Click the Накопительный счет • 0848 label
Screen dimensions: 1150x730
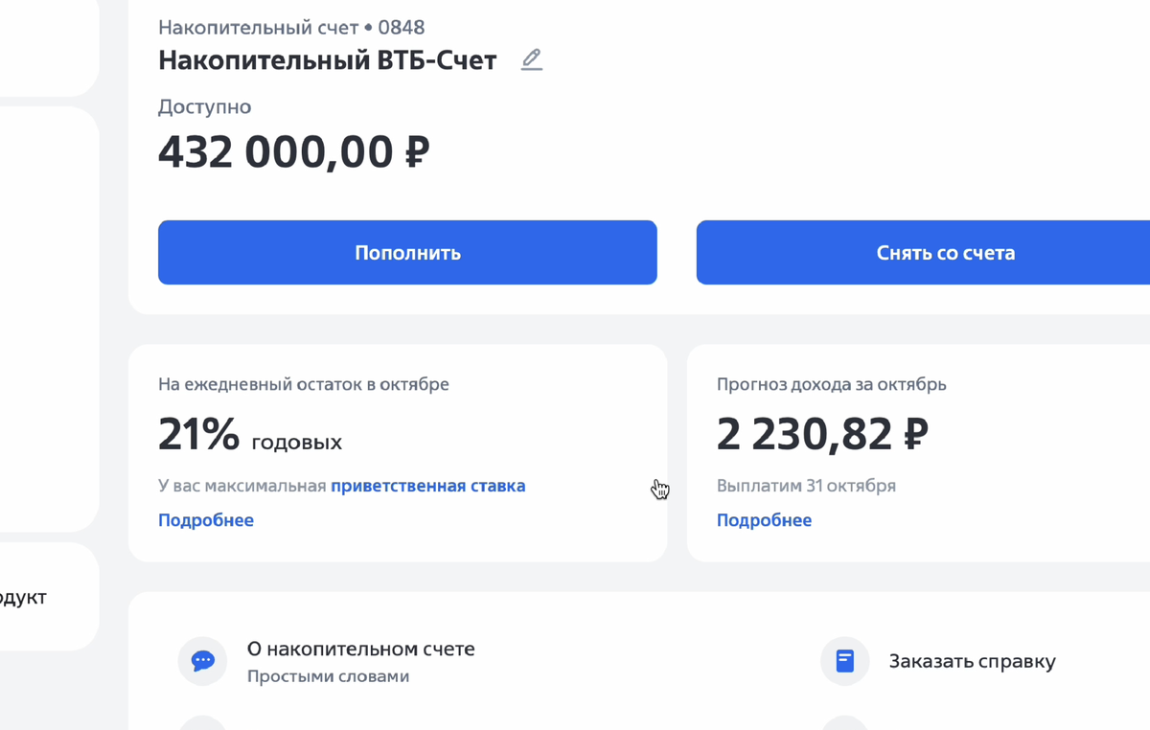click(x=291, y=27)
